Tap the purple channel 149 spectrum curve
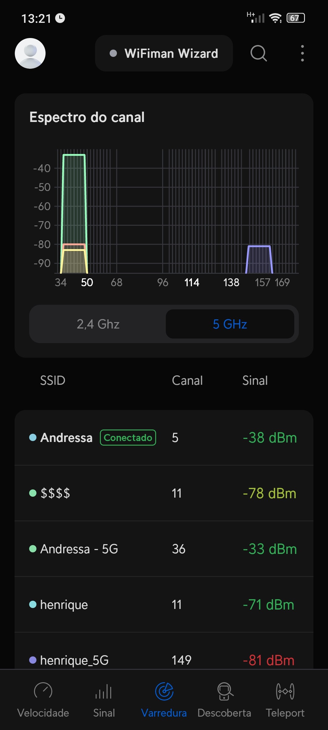This screenshot has width=328, height=730. pyautogui.click(x=259, y=259)
